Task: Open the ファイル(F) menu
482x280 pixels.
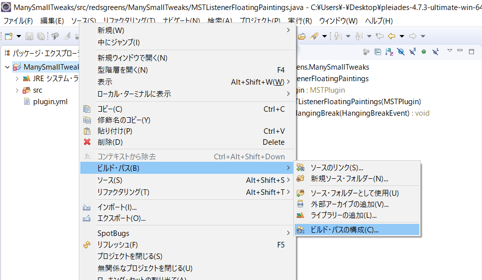Action: [18, 21]
